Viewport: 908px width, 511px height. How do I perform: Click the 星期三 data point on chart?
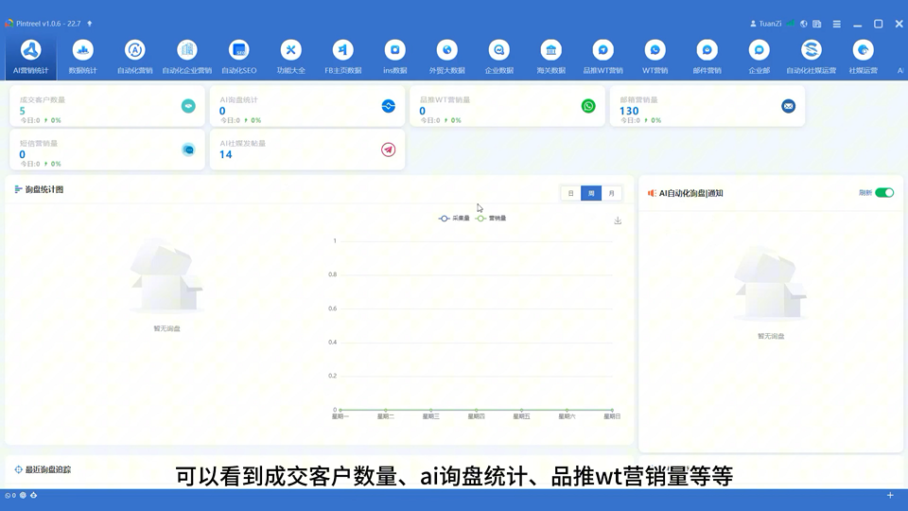click(431, 410)
